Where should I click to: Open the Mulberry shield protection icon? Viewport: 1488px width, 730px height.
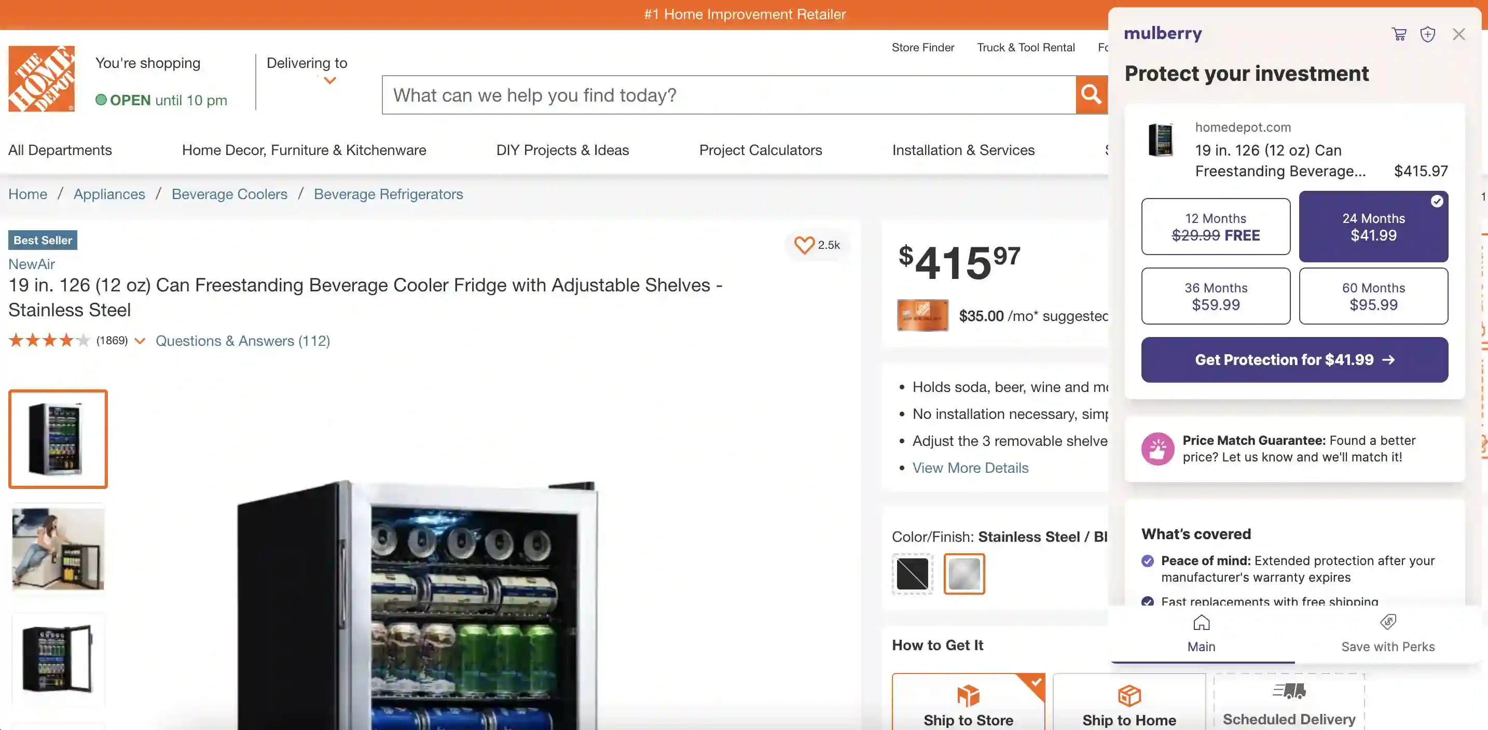tap(1428, 34)
